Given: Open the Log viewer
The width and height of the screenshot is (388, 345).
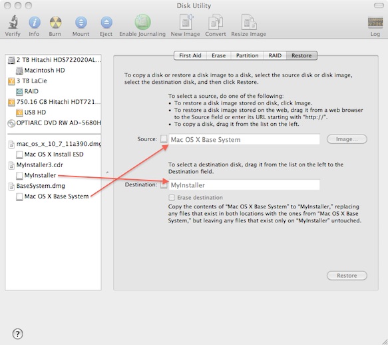Looking at the screenshot, I should point(375,22).
